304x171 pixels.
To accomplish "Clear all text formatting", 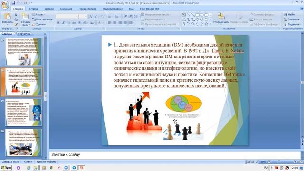I will [x=102, y=17].
